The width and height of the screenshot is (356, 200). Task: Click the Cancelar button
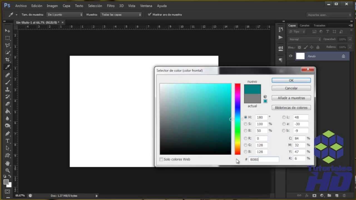(291, 88)
